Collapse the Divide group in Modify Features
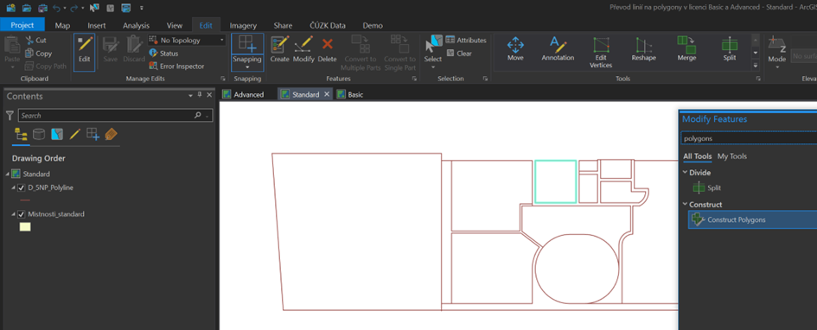The width and height of the screenshot is (817, 330). [x=686, y=172]
